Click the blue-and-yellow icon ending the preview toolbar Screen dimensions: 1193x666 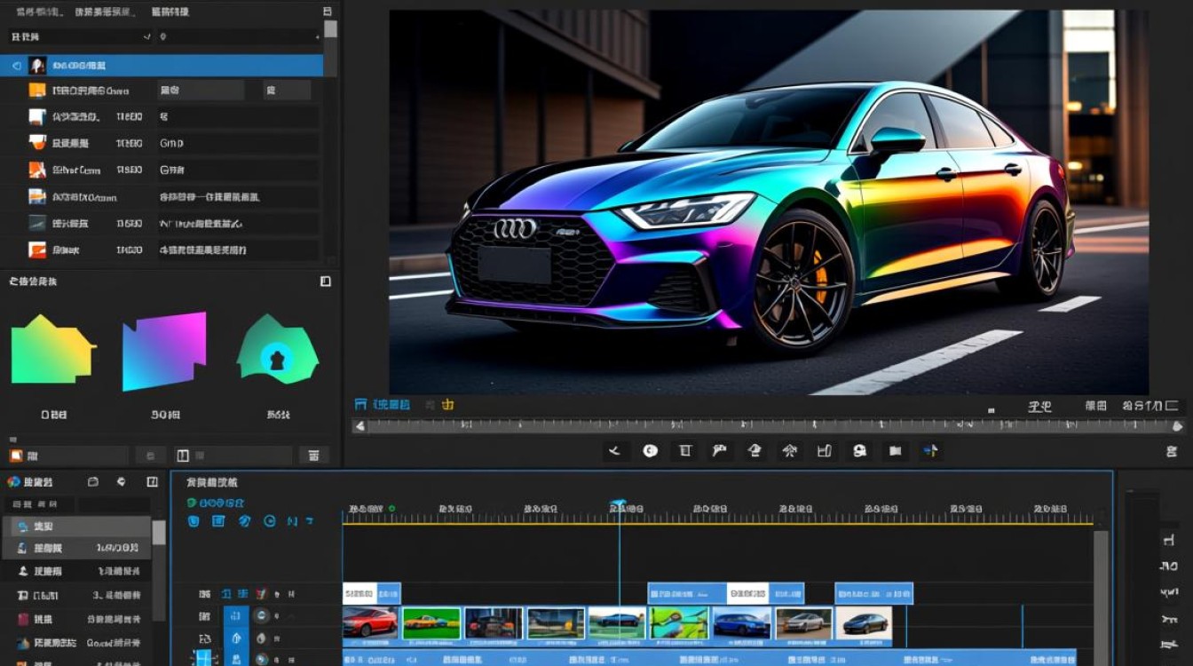pos(930,451)
